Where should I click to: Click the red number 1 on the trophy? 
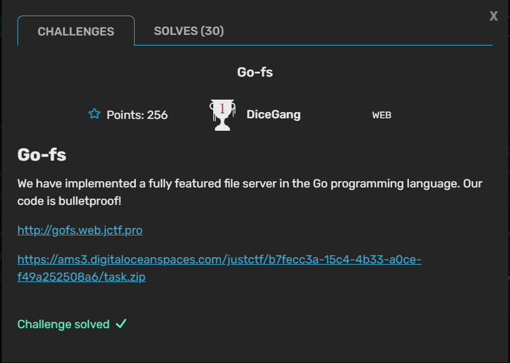(x=222, y=109)
